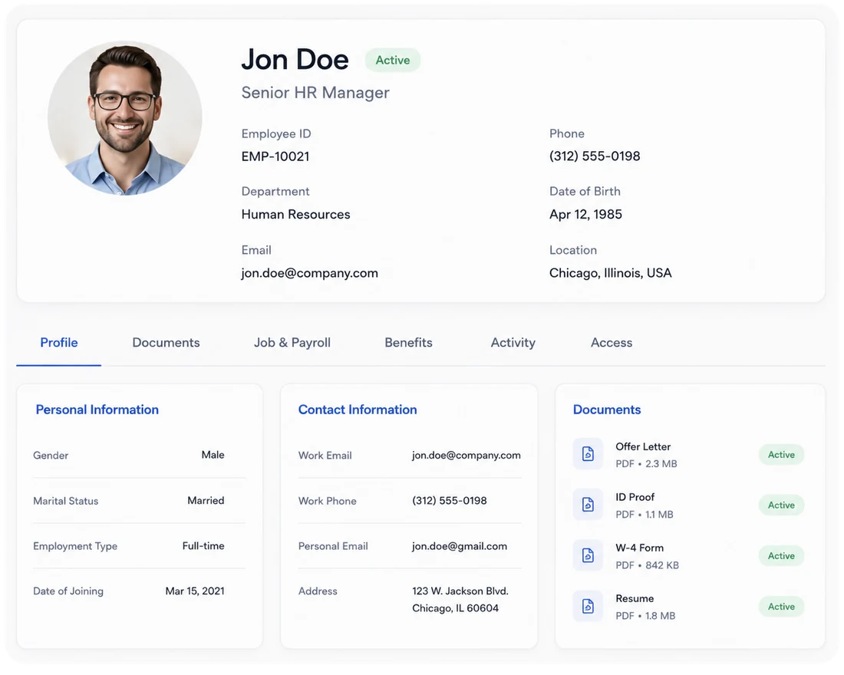The width and height of the screenshot is (844, 675).
Task: Open the Job & Payroll tab
Action: (292, 343)
